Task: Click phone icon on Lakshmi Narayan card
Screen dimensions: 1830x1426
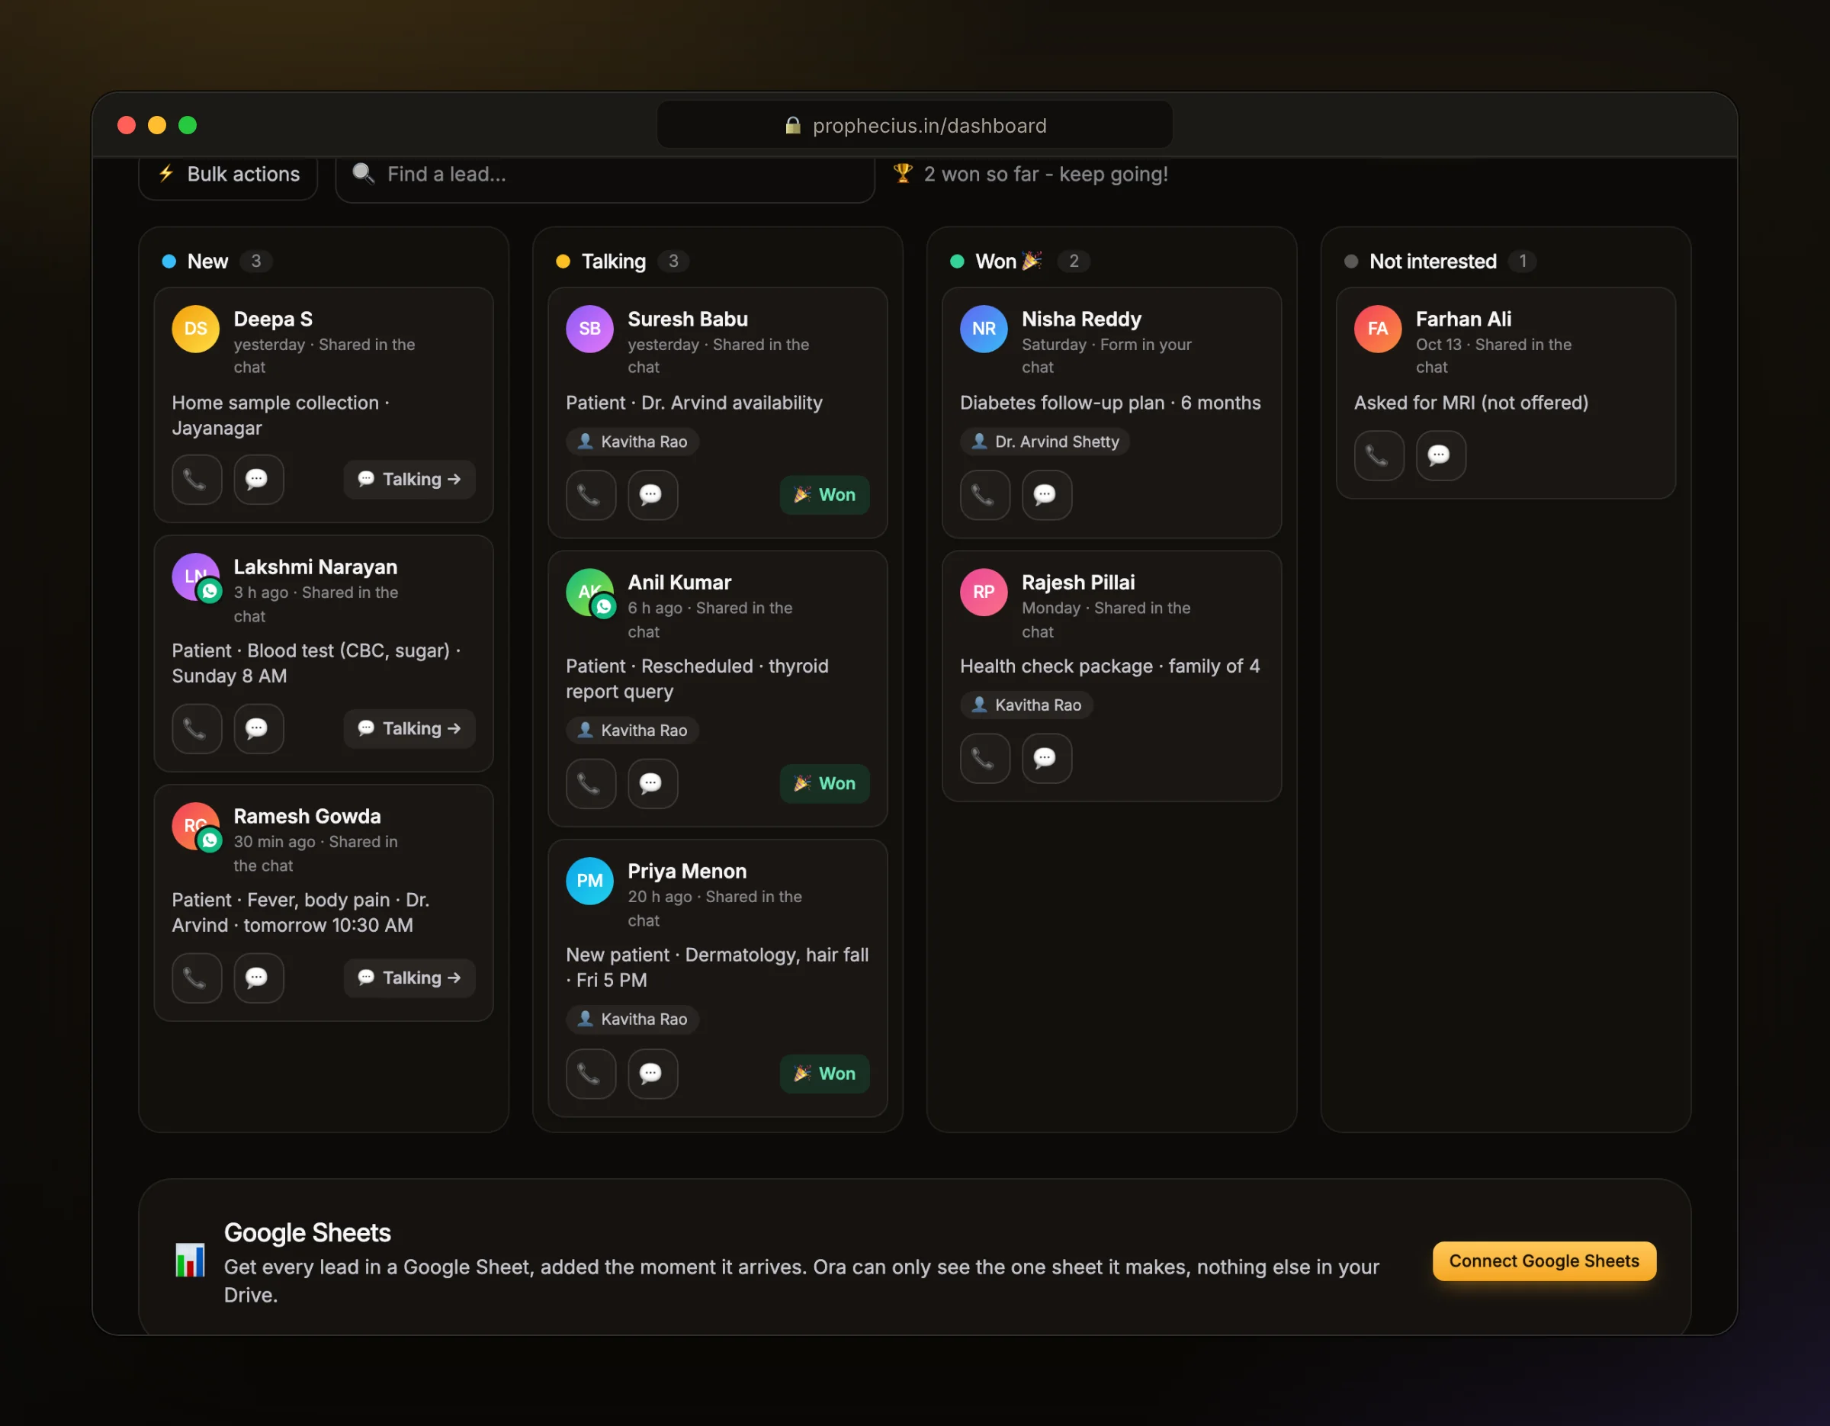Action: 196,729
